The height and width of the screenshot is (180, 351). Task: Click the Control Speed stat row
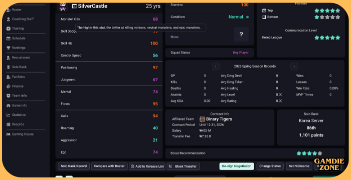pyautogui.click(x=109, y=55)
